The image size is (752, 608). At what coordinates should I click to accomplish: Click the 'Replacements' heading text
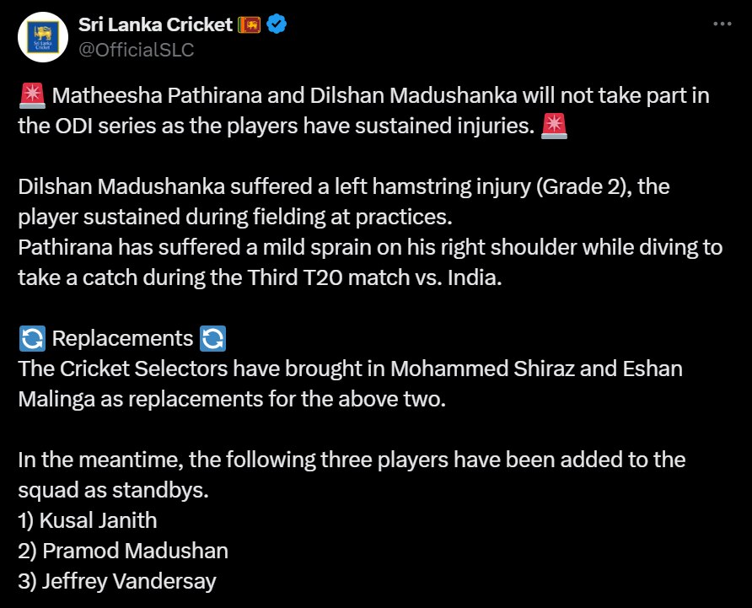coord(122,339)
